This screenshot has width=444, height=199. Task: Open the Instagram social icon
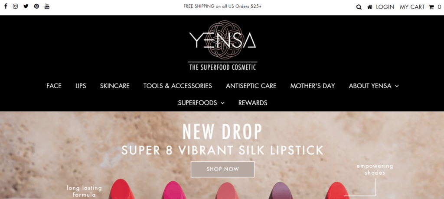click(x=15, y=6)
